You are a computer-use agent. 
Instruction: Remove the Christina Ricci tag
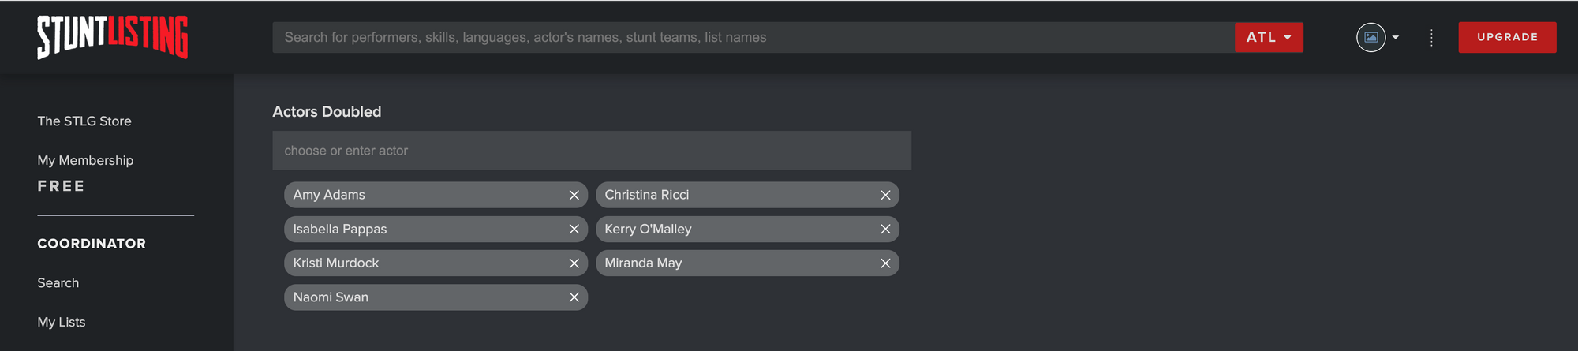[885, 195]
